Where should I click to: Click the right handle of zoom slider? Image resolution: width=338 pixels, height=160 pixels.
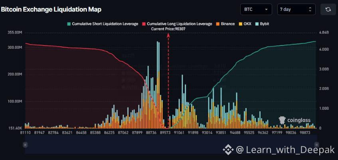[x=316, y=145]
